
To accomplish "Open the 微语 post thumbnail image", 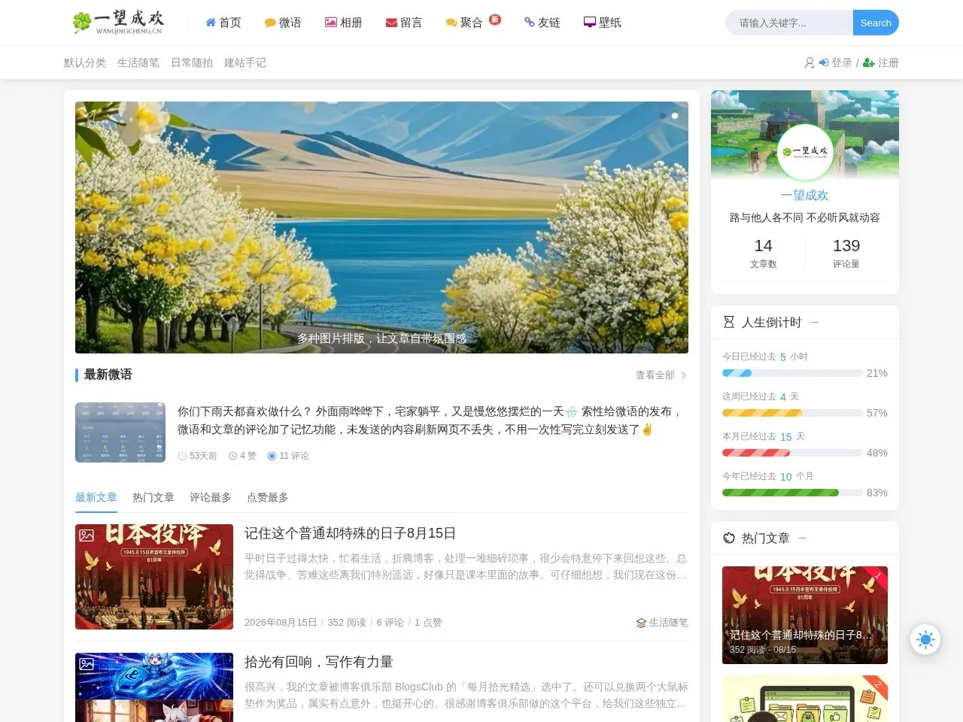I will pos(120,432).
